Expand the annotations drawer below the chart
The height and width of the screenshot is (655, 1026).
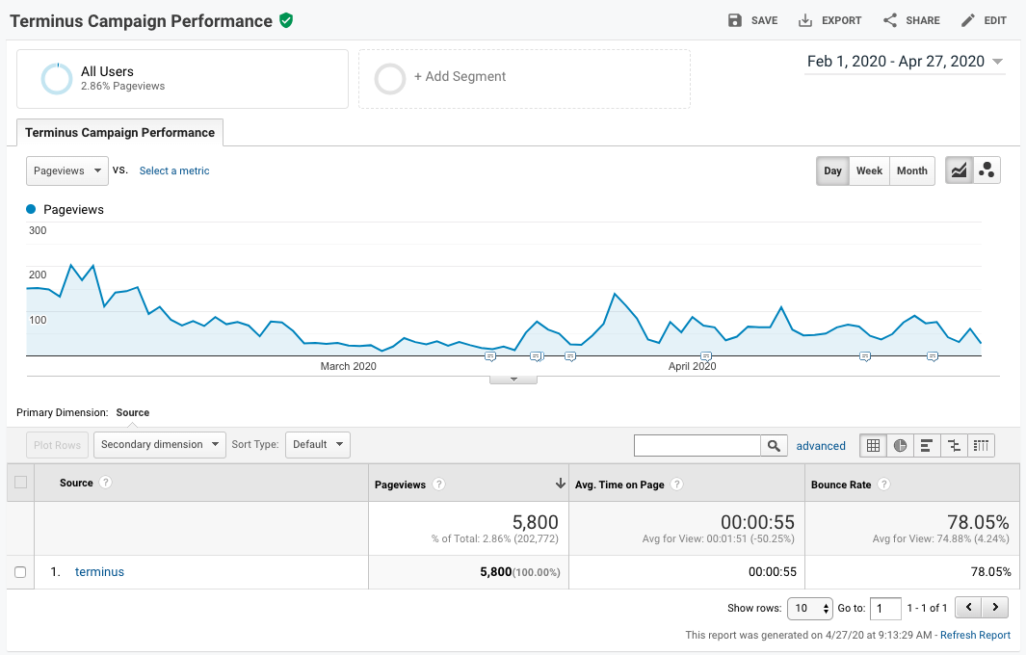513,380
